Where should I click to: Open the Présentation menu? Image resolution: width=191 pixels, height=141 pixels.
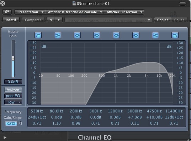click(x=30, y=12)
